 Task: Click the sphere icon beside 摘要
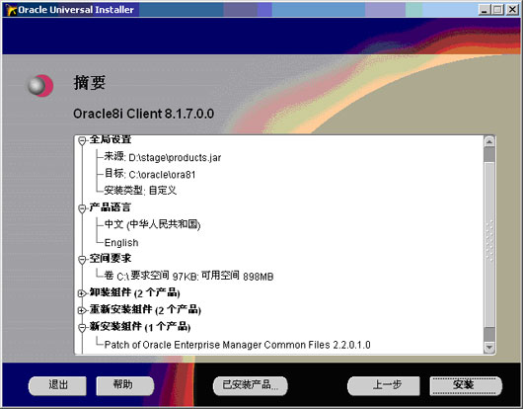pyautogui.click(x=40, y=86)
